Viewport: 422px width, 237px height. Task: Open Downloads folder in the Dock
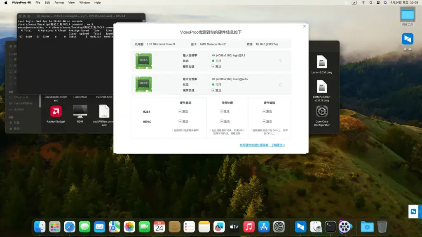tap(367, 227)
